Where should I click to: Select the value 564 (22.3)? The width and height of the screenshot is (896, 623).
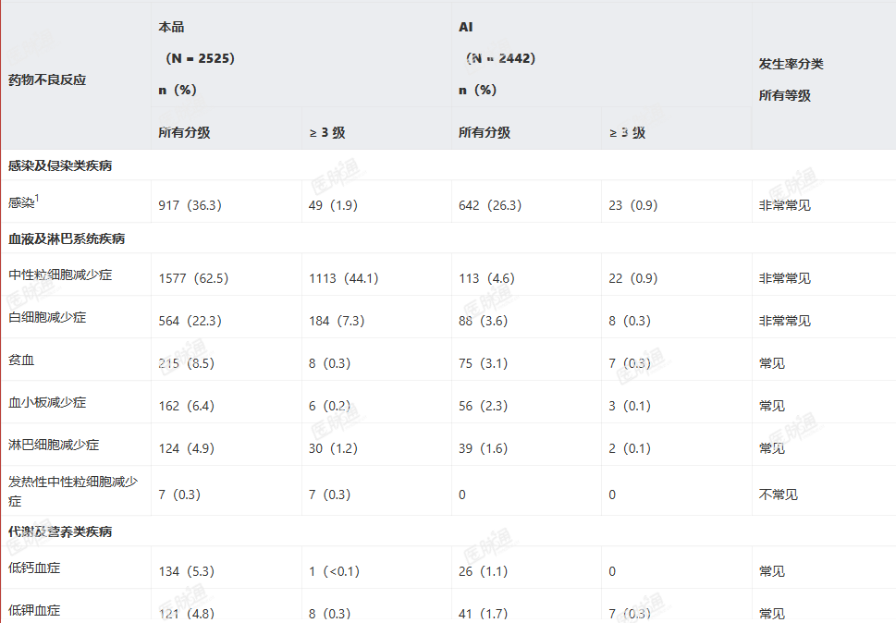pos(190,321)
